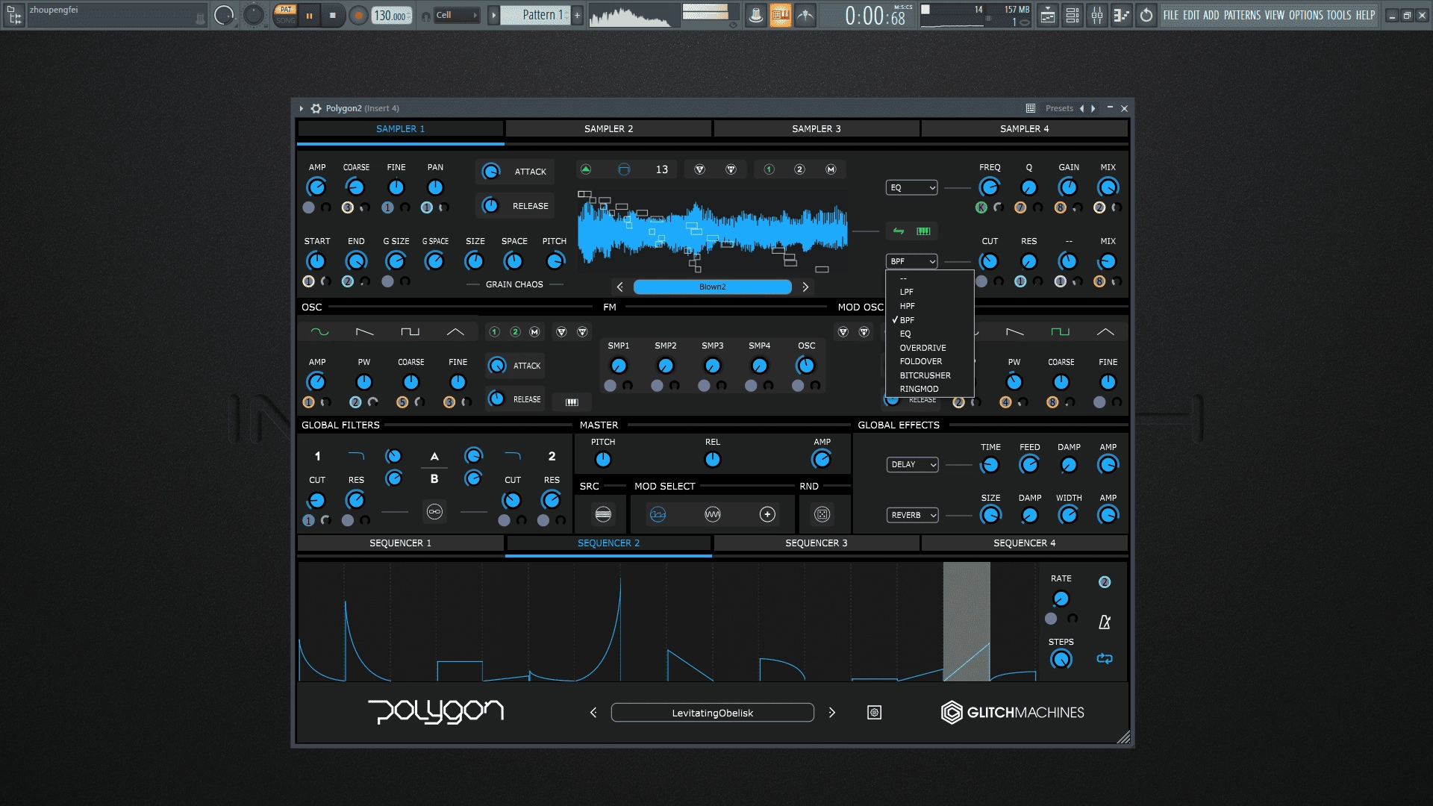
Task: Expand the plugin window menu arrow
Action: pos(302,108)
